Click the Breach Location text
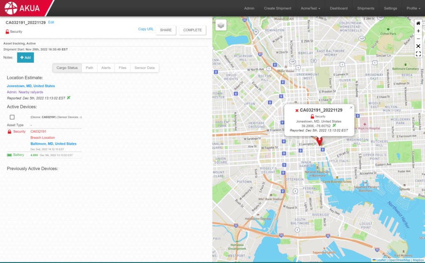The image size is (425, 263). click(x=43, y=138)
